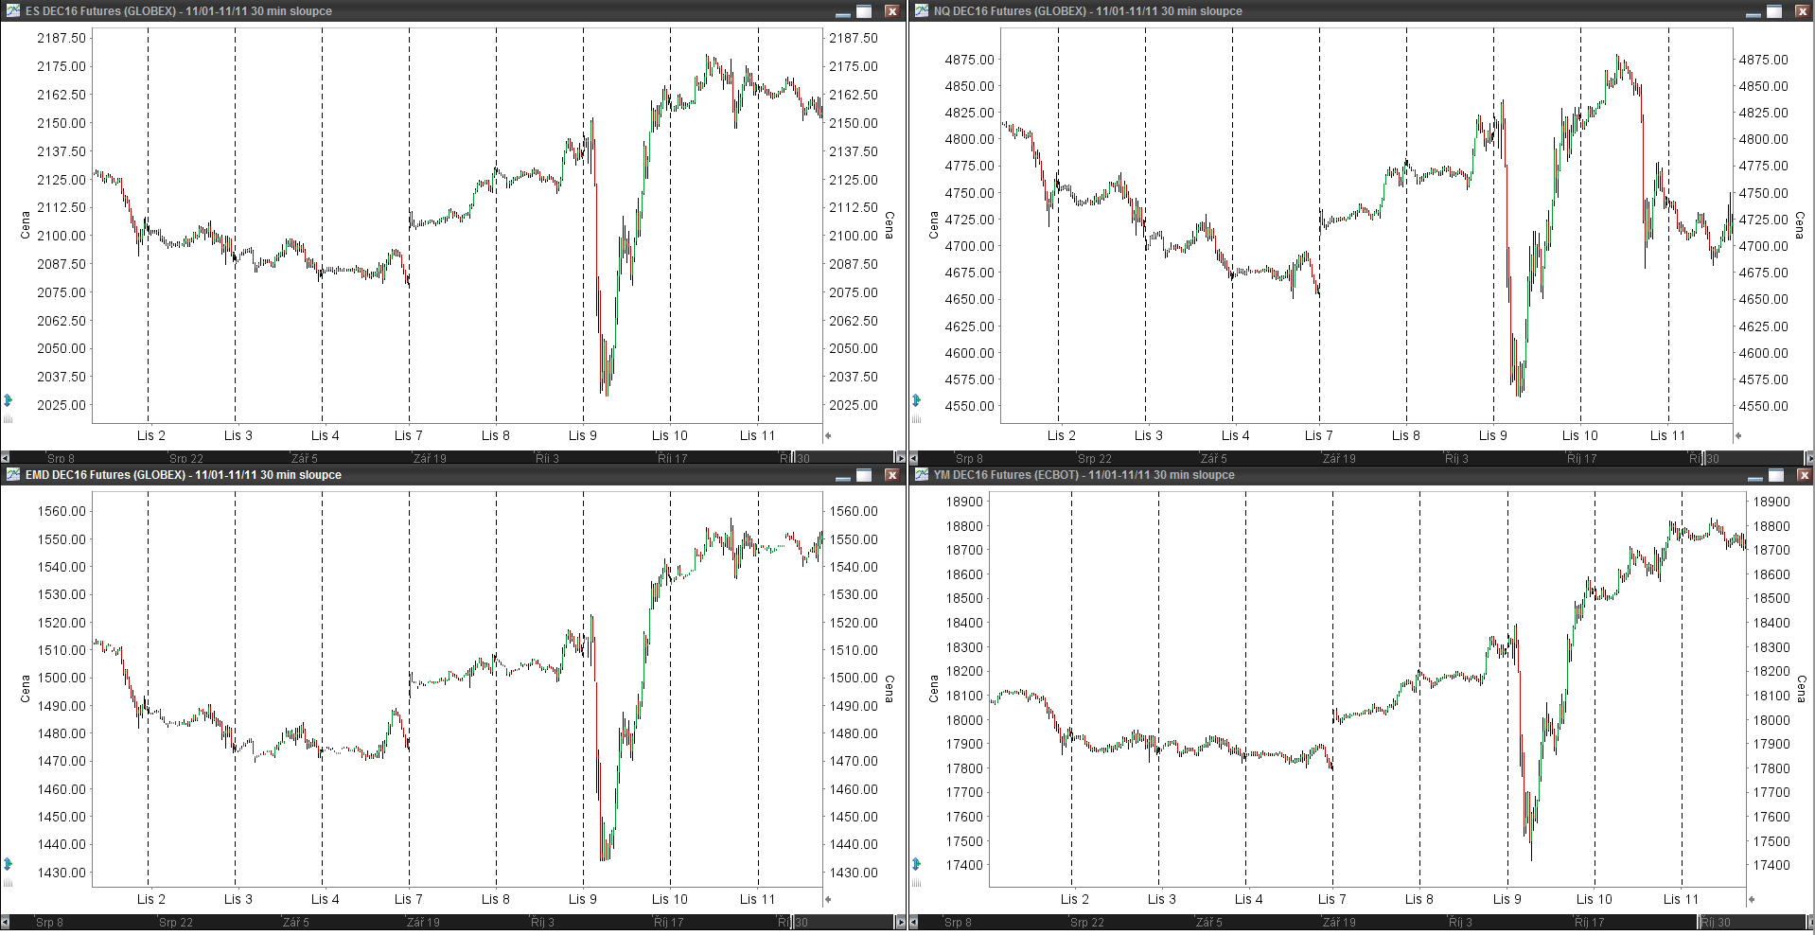The image size is (1815, 935).
Task: Click right-axis 4875.00 price label in NQ chart
Action: coord(1763,60)
